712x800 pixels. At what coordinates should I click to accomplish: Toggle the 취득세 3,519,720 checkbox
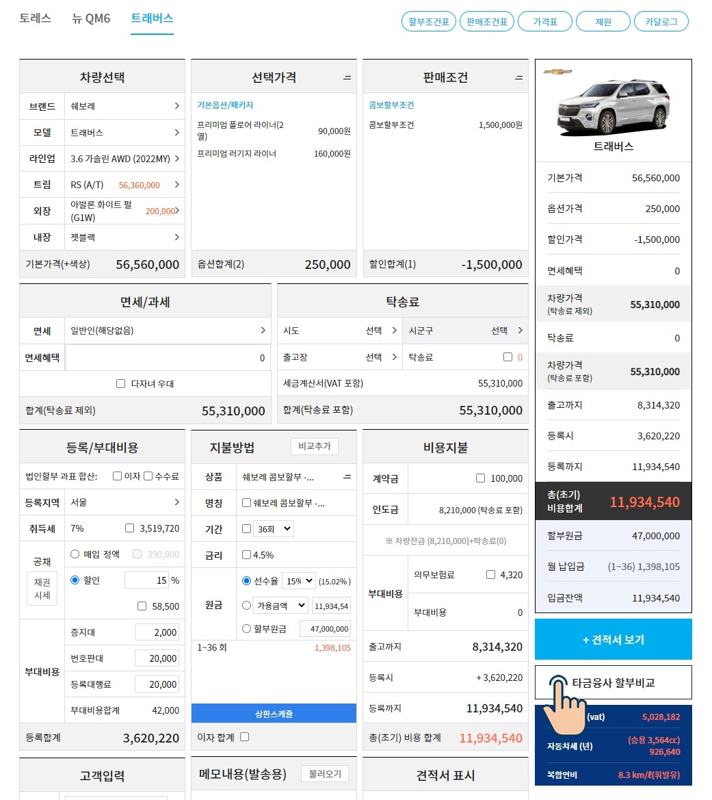click(x=129, y=528)
